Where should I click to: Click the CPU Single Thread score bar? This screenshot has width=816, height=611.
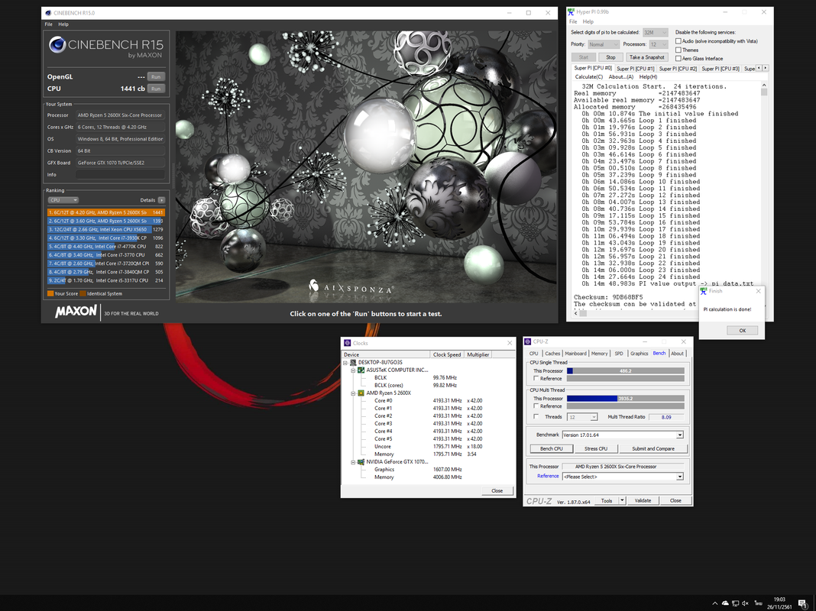626,370
